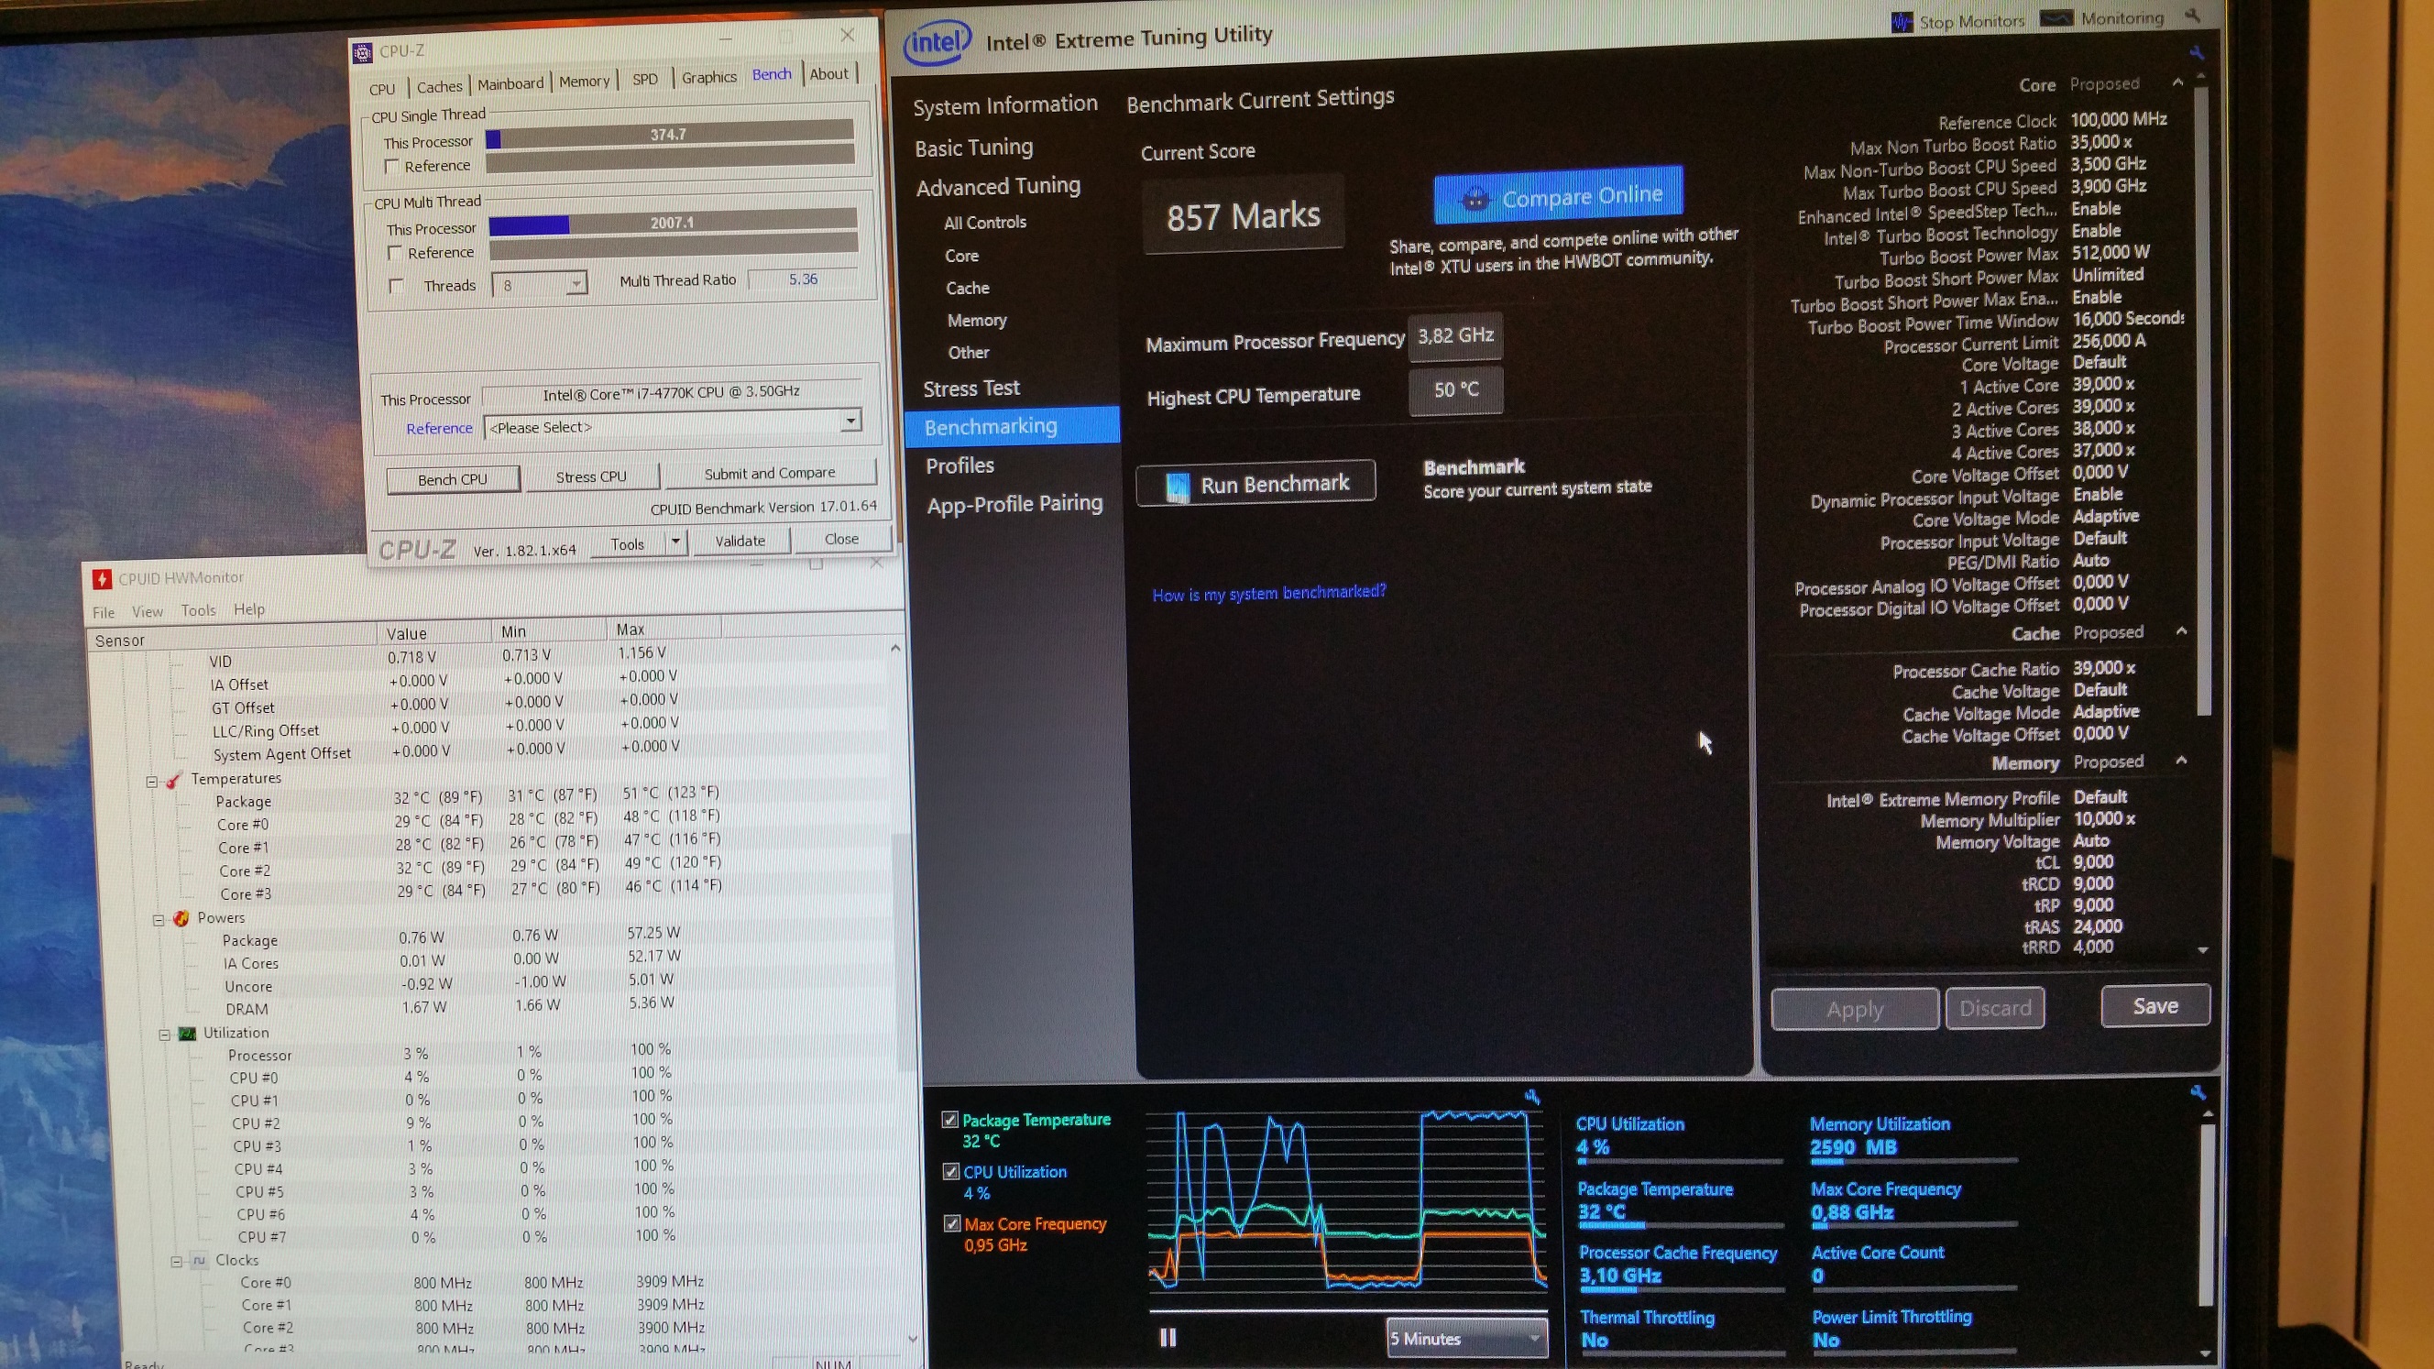Viewport: 2434px width, 1369px height.
Task: Open the Tools dropdown arrow in CPU-Z
Action: point(675,542)
